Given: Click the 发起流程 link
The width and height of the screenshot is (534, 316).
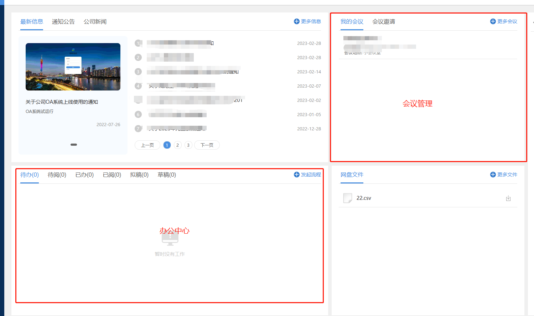Looking at the screenshot, I should (311, 175).
